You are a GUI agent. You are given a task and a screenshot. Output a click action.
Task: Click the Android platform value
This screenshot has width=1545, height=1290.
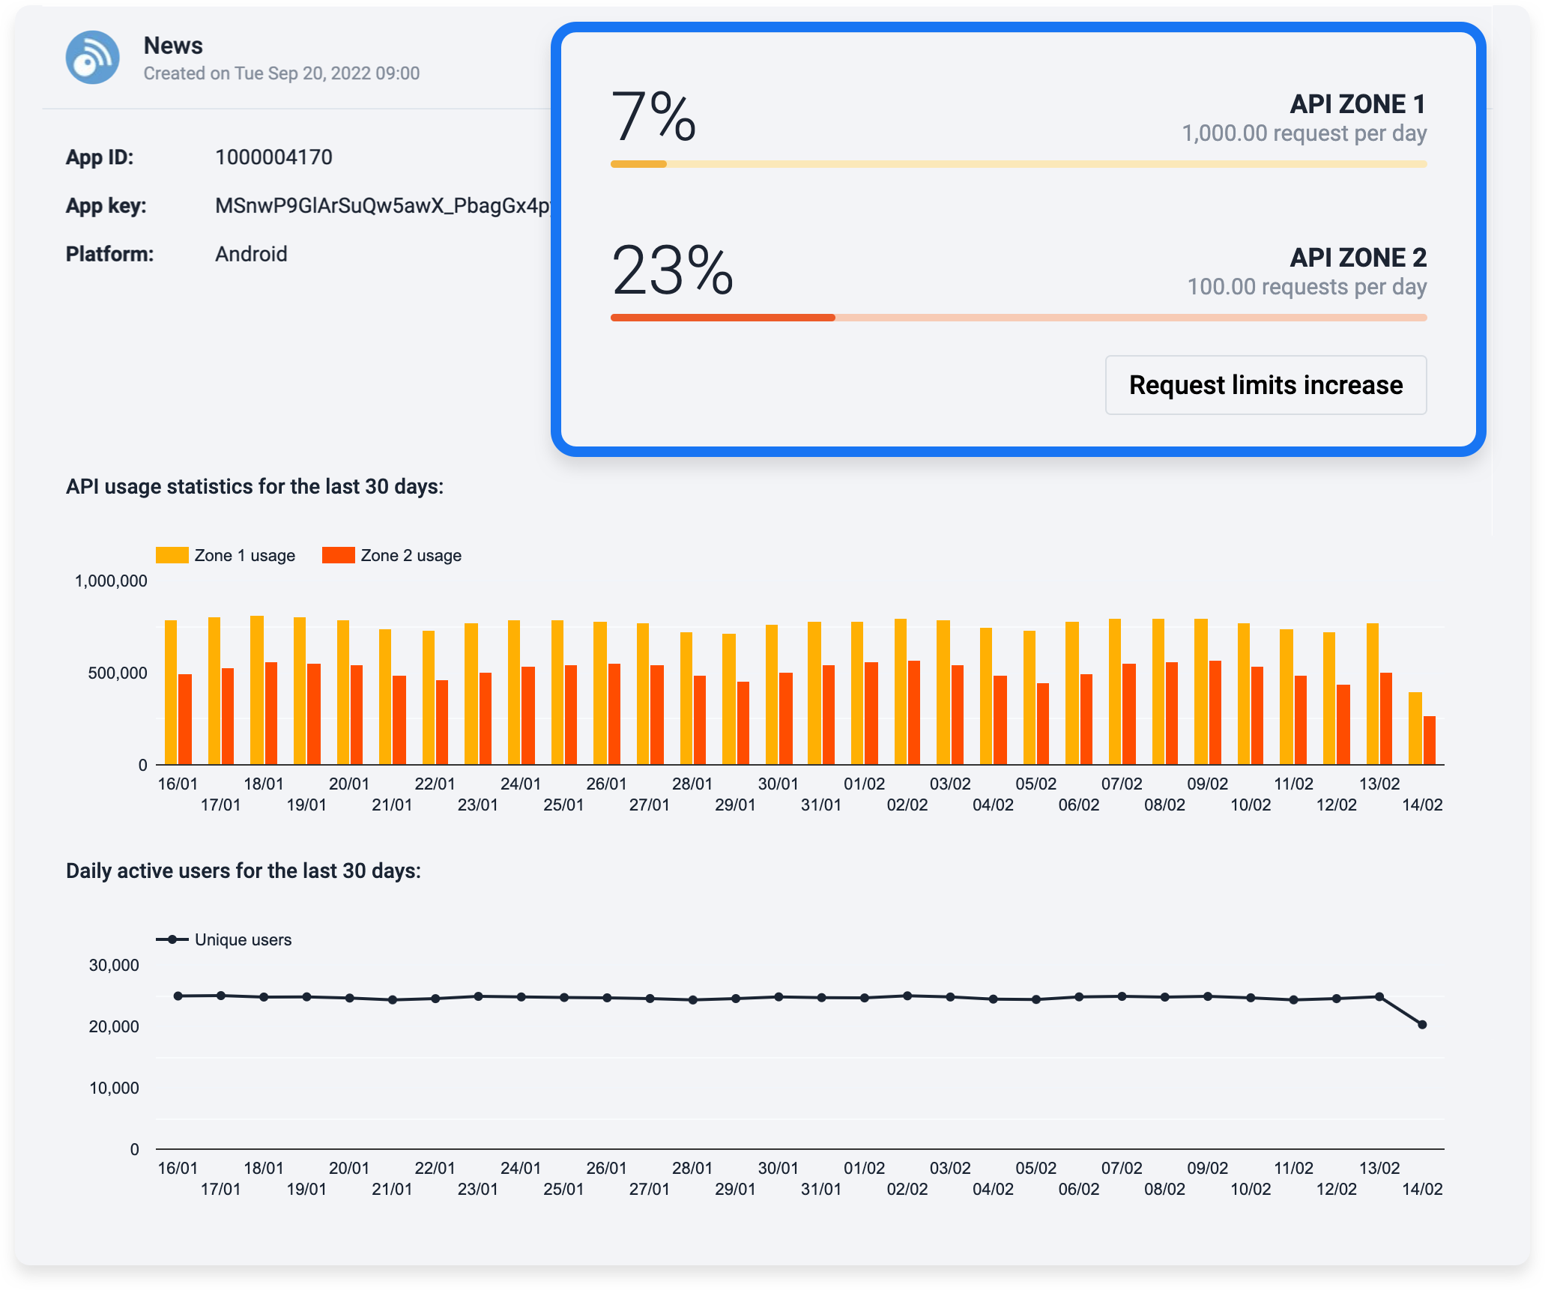[250, 254]
